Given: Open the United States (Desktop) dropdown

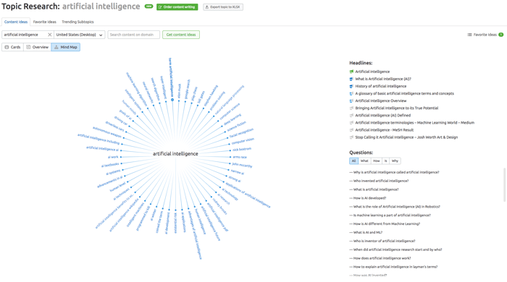Looking at the screenshot, I should (x=79, y=35).
